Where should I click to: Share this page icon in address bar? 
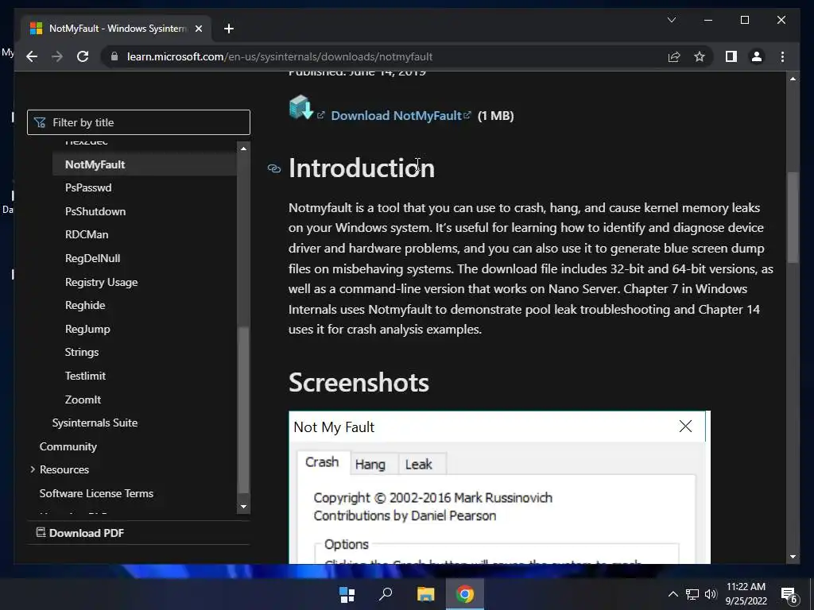(x=674, y=56)
